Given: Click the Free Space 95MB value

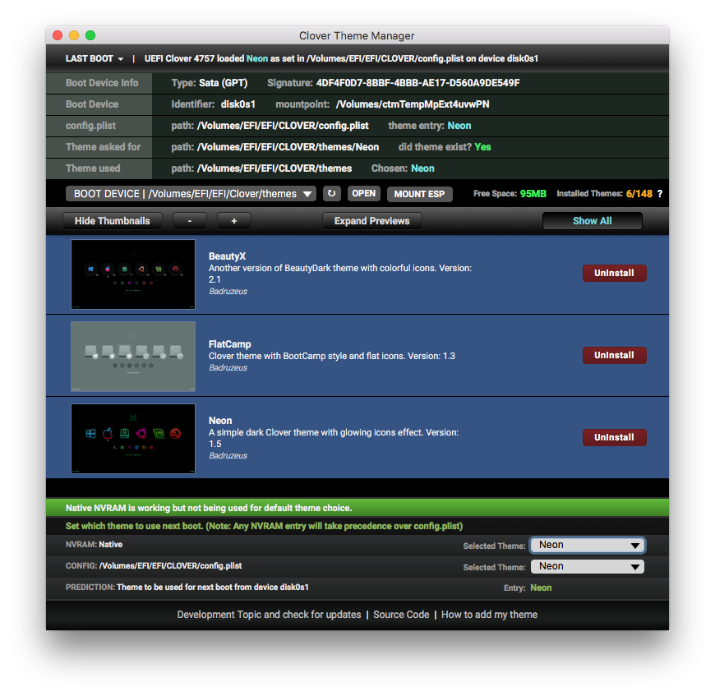Looking at the screenshot, I should (x=533, y=194).
